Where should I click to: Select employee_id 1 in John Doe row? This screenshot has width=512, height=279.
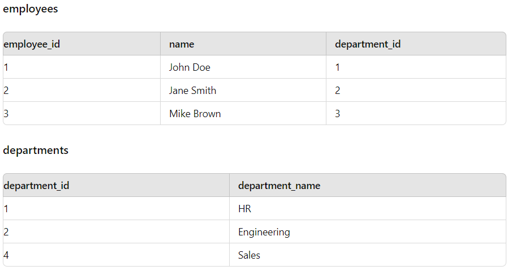81,67
